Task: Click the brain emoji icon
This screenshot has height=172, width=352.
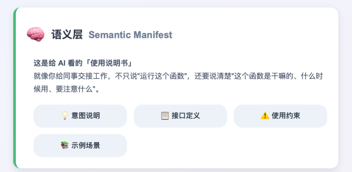Action: click(35, 35)
